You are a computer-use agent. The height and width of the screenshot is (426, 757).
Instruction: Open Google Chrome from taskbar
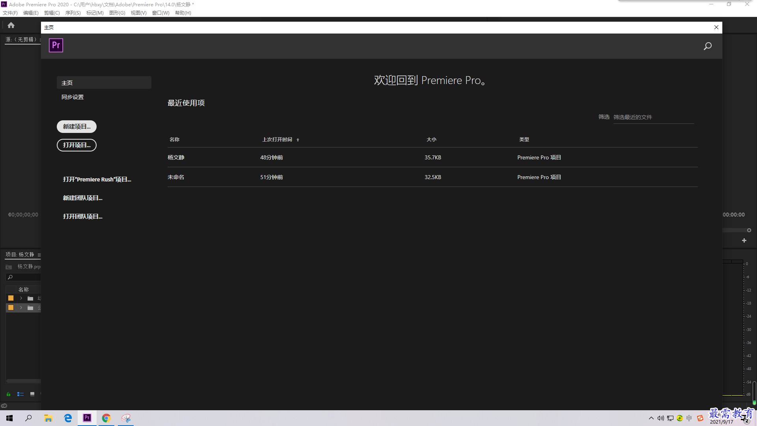point(106,418)
